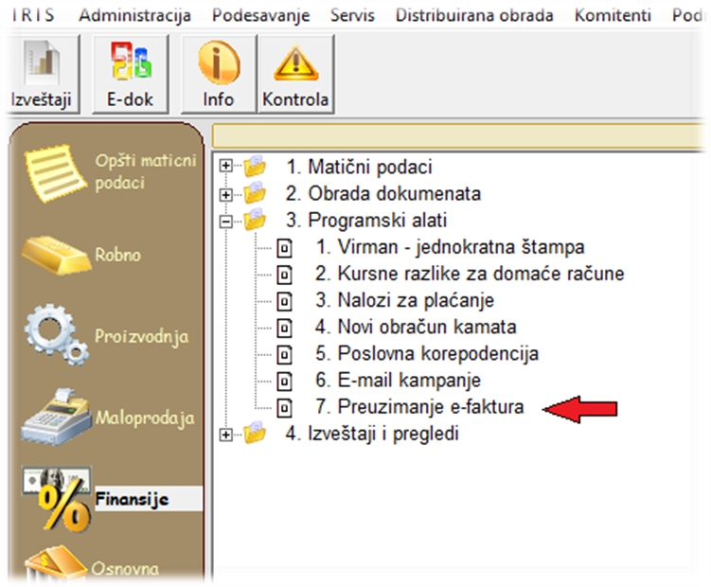Click document icon beside Nalozi za plaćanje
The height and width of the screenshot is (587, 711).
pyautogui.click(x=284, y=301)
